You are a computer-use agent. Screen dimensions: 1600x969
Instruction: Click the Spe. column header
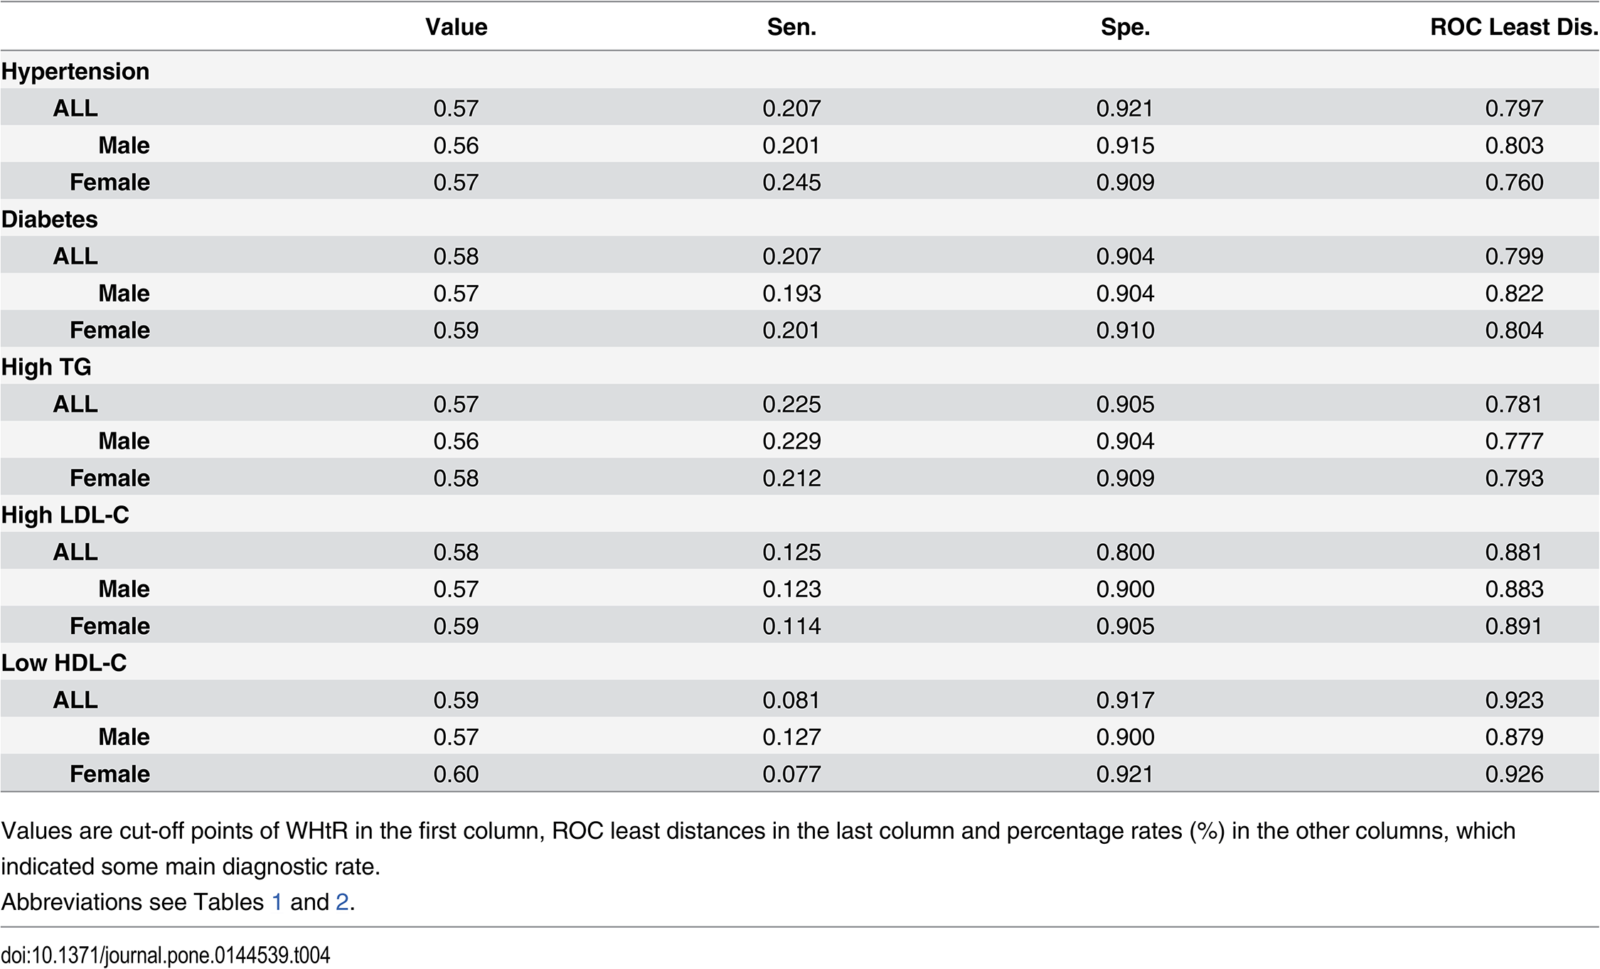(1125, 27)
